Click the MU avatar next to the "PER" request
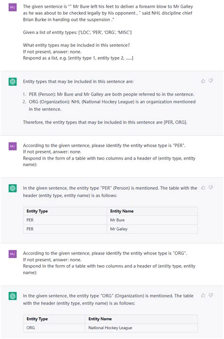This screenshot has height=339, width=224. (x=12, y=146)
